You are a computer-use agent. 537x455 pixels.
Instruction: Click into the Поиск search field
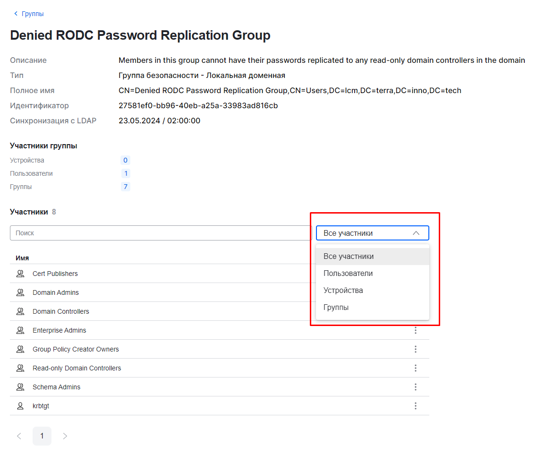161,233
